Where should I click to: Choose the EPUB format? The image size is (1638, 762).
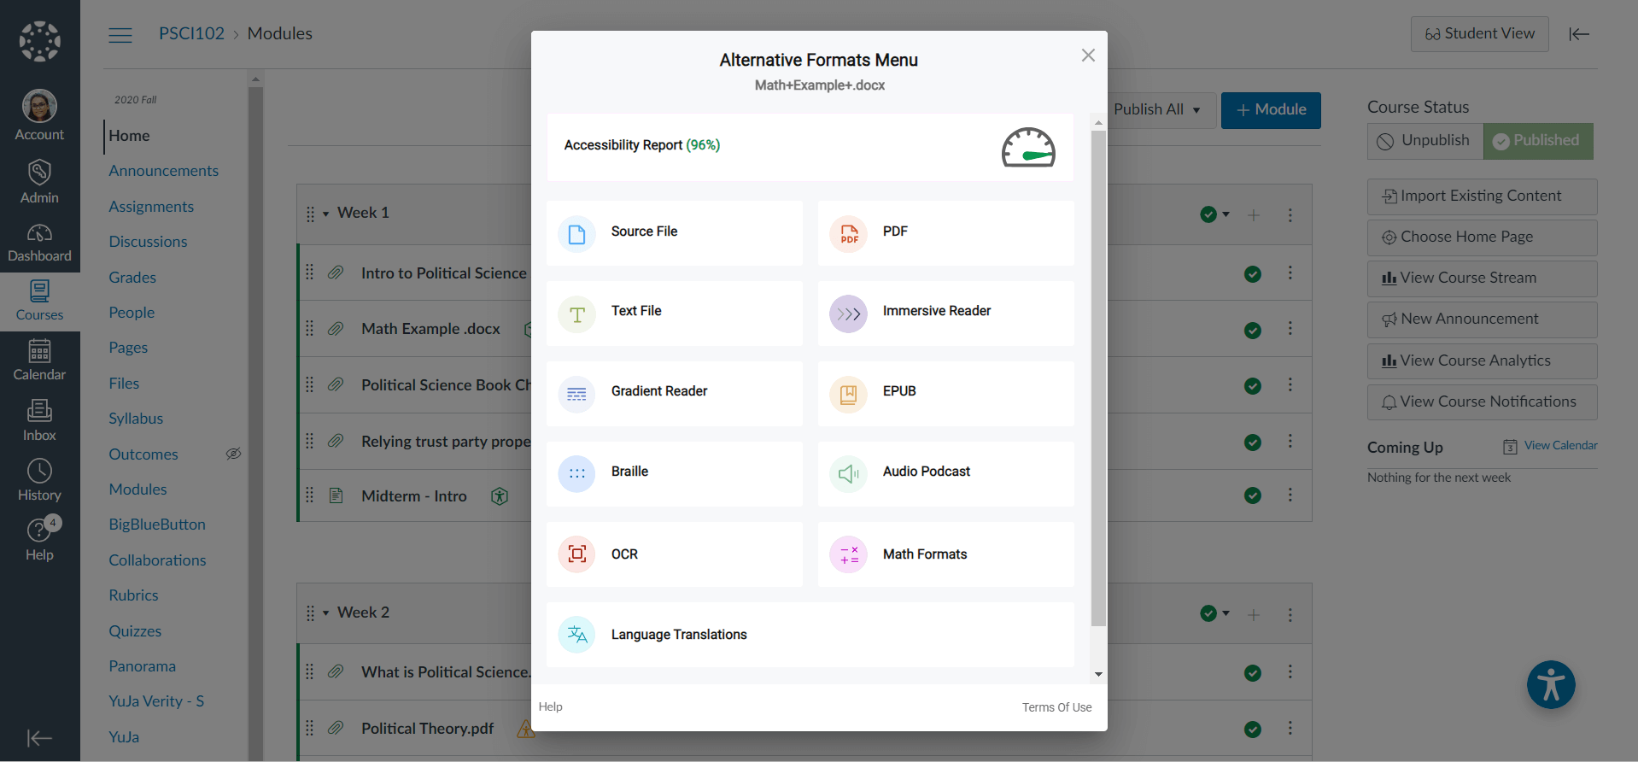coord(946,393)
